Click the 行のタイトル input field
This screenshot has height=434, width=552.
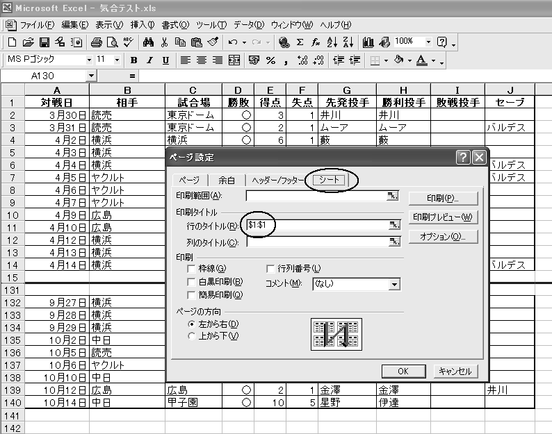point(316,225)
